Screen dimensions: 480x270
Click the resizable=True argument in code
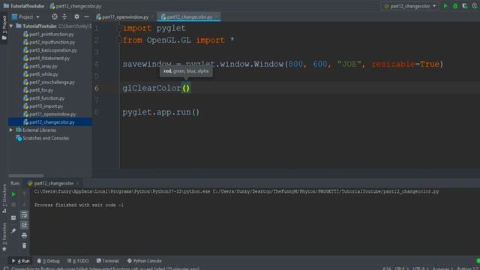coord(405,64)
